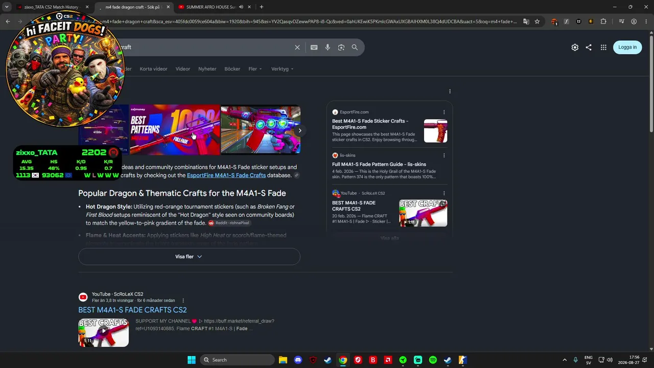The height and width of the screenshot is (368, 654).
Task: Open Spotify from the taskbar
Action: [433, 360]
